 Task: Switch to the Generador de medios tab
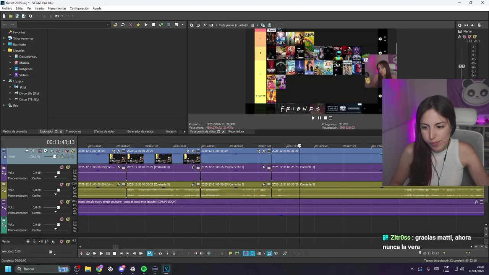coord(140,131)
